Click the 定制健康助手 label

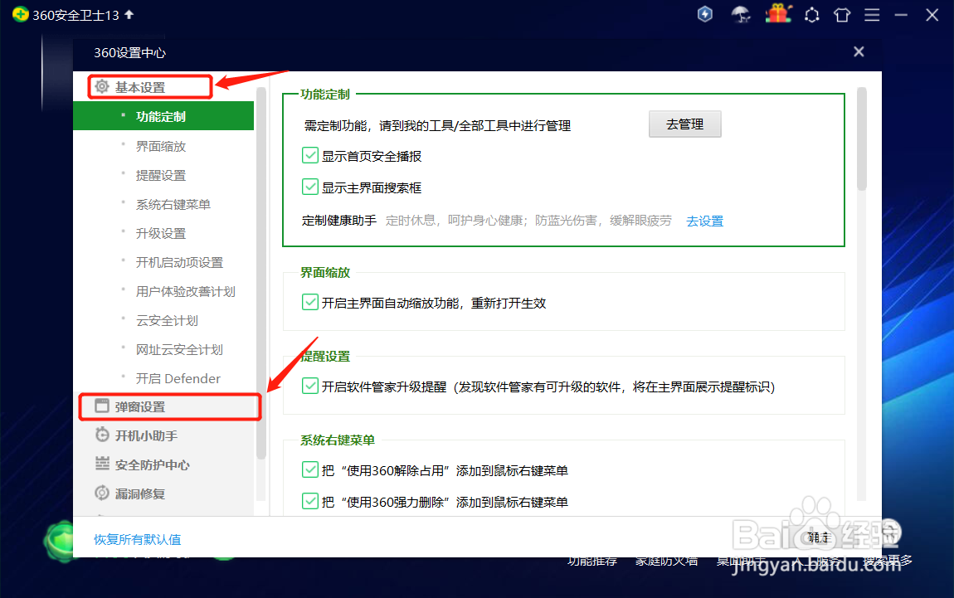pos(339,221)
